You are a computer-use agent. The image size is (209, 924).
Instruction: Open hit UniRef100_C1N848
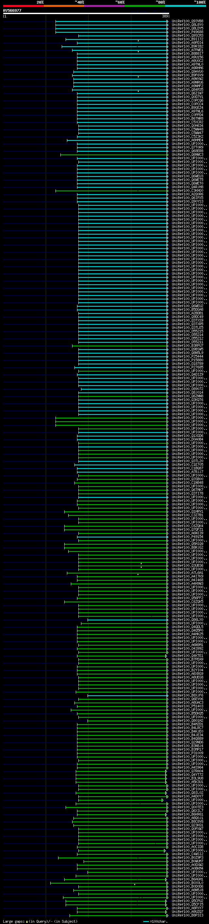187,482
